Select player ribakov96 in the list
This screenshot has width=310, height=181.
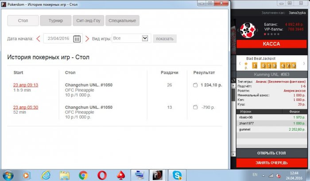(x=272, y=117)
